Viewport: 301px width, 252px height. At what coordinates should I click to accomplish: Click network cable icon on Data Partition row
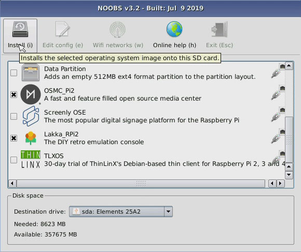pyautogui.click(x=278, y=72)
